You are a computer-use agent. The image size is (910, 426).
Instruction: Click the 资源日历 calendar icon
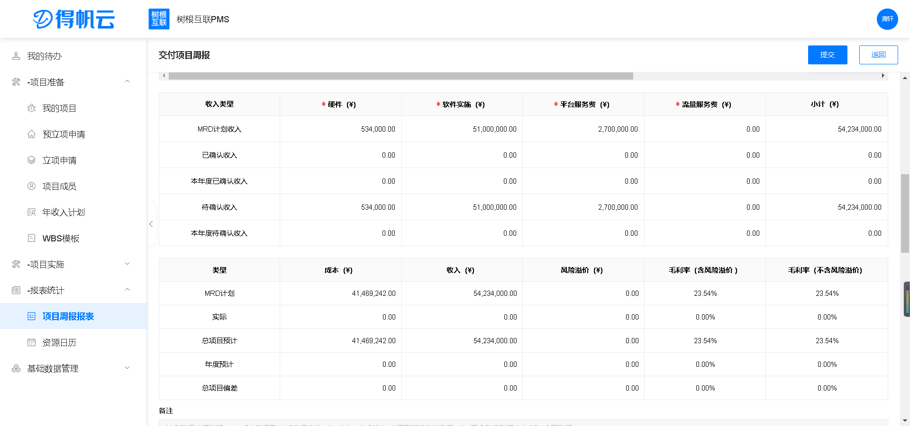[31, 342]
